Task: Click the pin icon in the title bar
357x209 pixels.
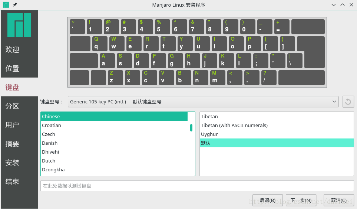Action: tap(15, 5)
